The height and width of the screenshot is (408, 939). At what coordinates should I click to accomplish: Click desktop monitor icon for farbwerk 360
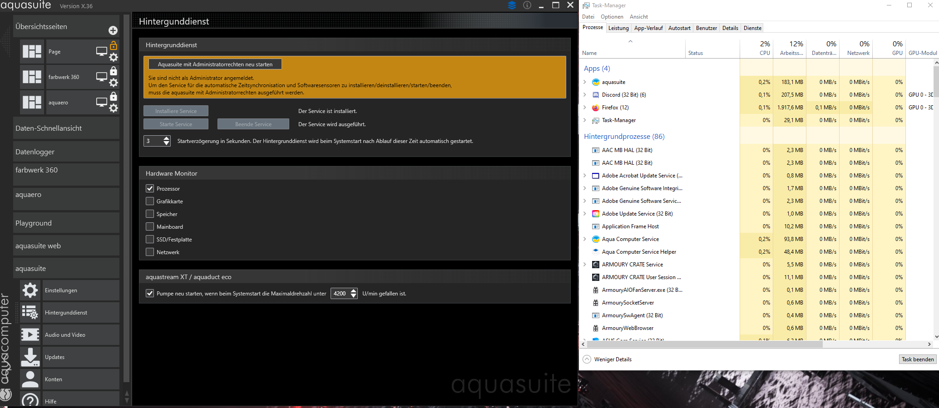point(102,77)
